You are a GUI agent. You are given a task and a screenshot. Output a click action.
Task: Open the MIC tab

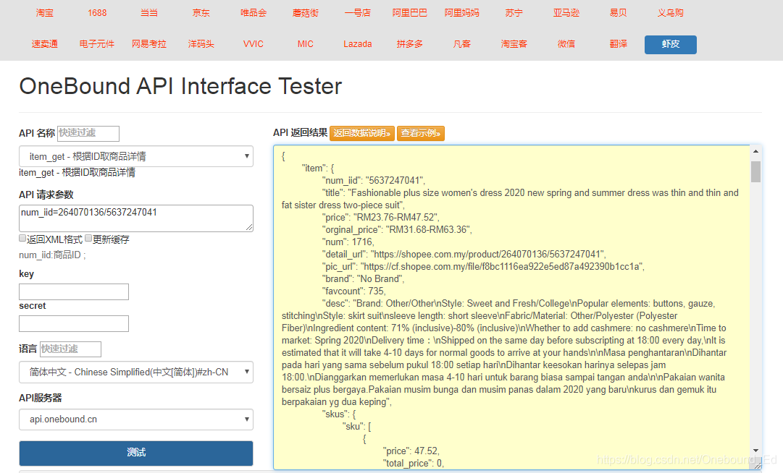pyautogui.click(x=306, y=44)
